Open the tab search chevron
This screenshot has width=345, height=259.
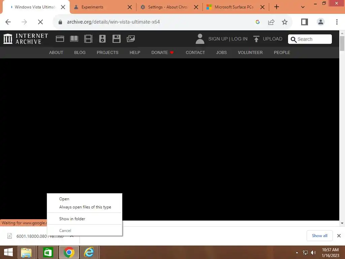pyautogui.click(x=303, y=7)
